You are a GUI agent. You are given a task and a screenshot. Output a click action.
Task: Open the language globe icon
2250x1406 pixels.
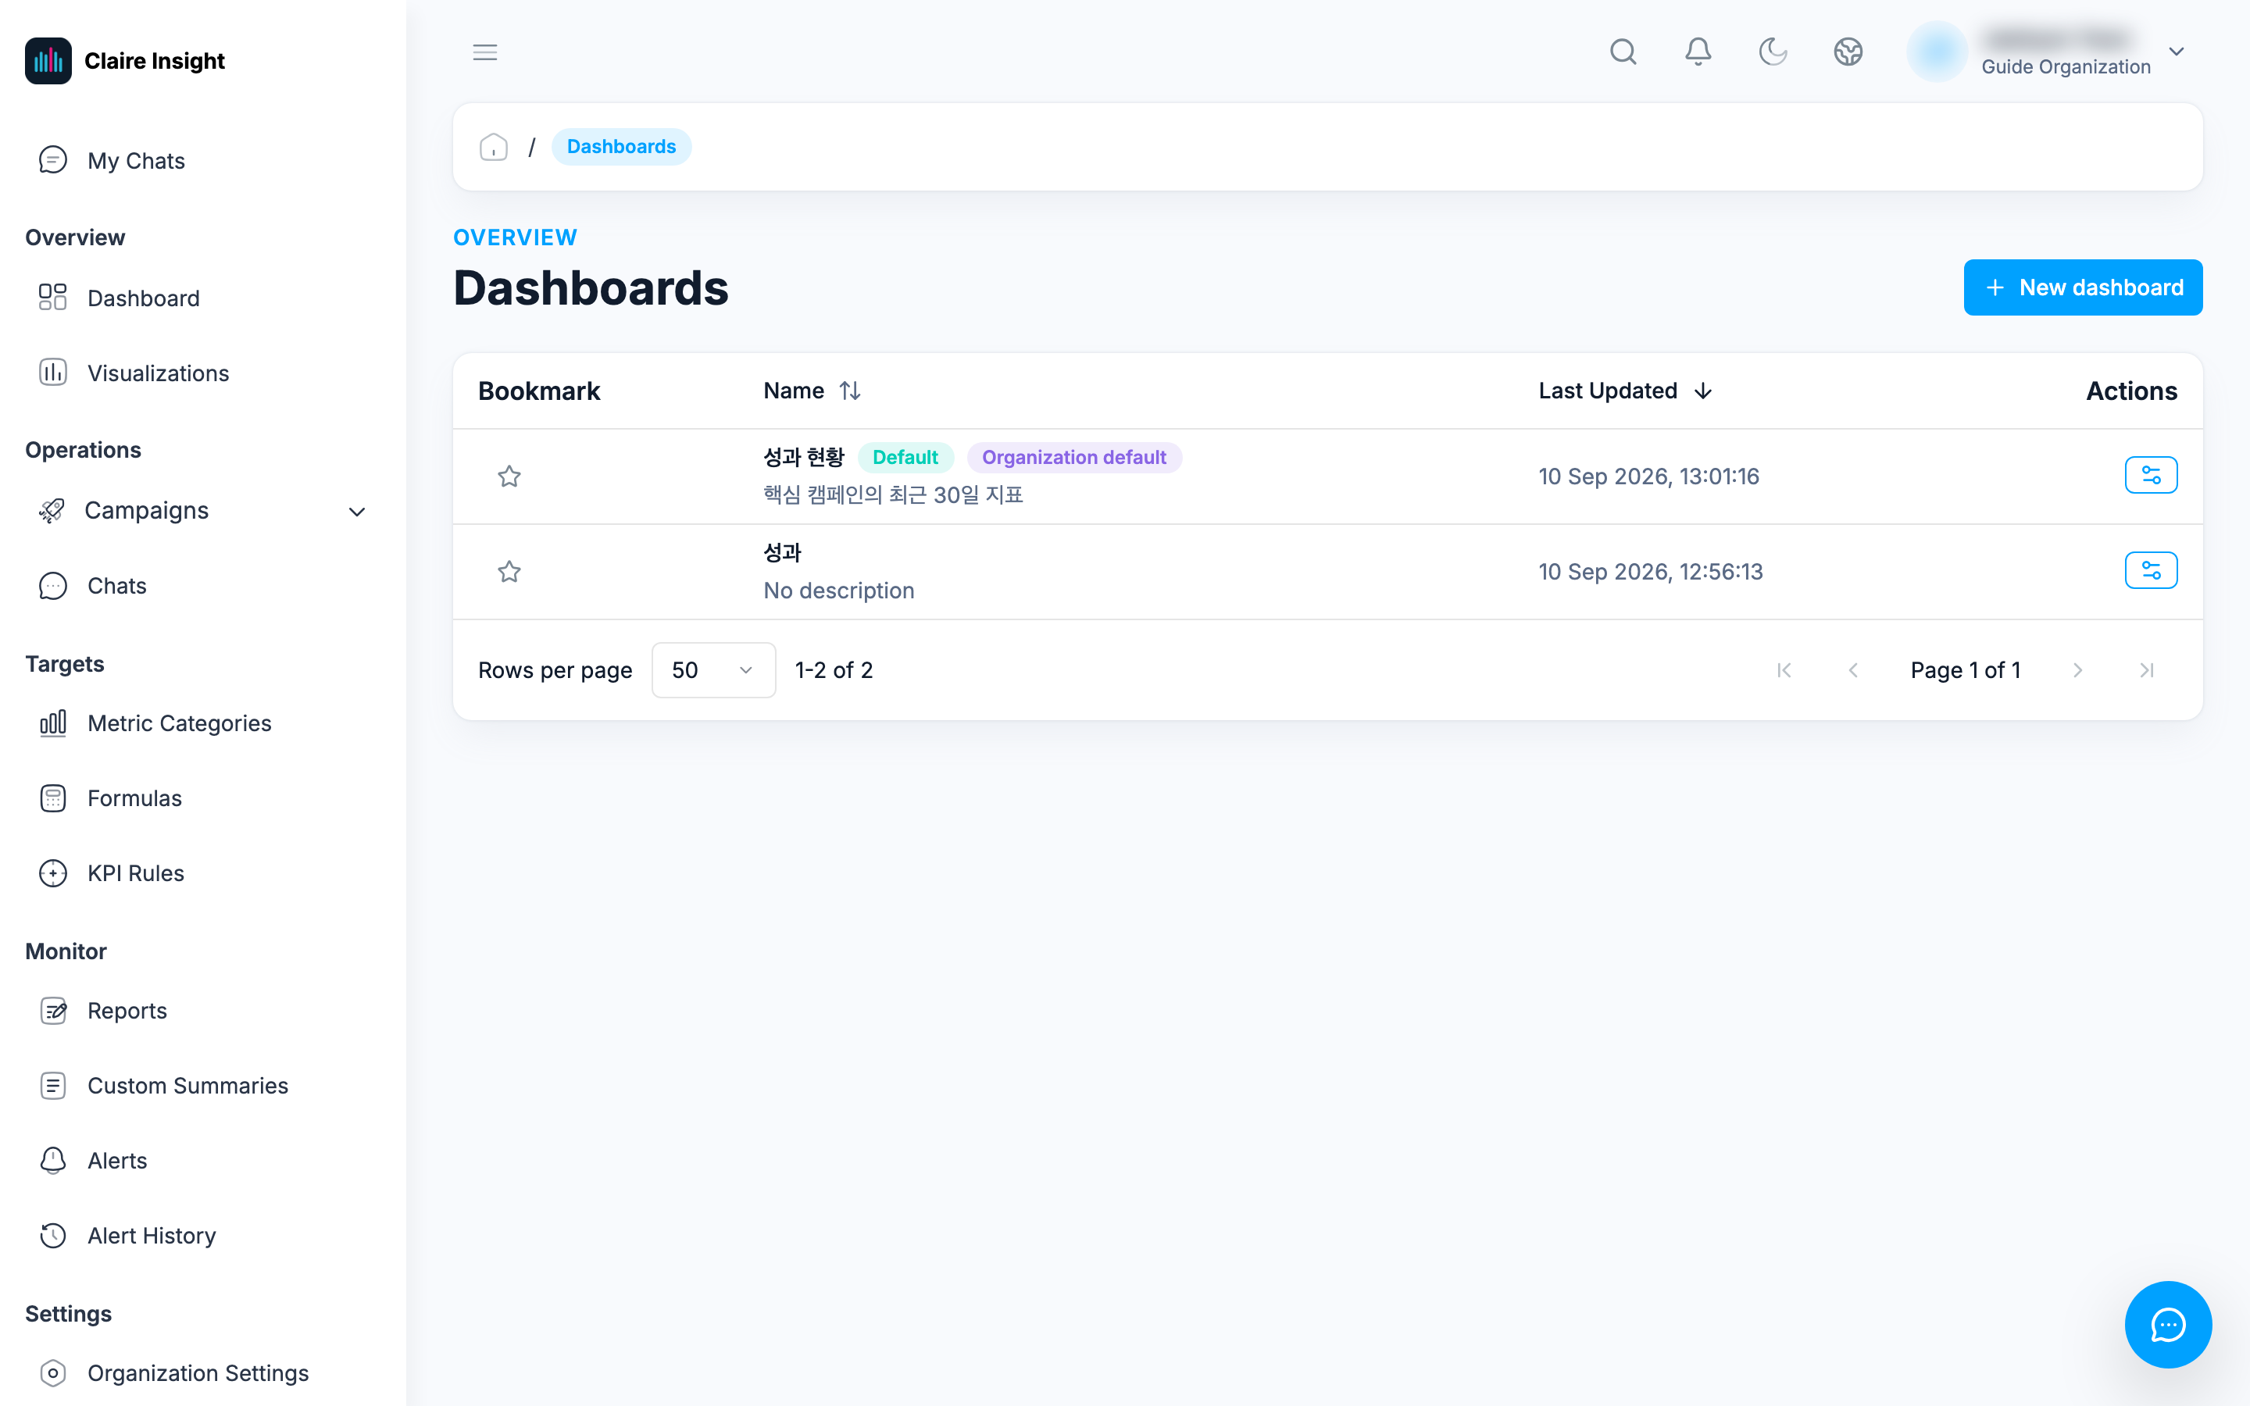1848,52
